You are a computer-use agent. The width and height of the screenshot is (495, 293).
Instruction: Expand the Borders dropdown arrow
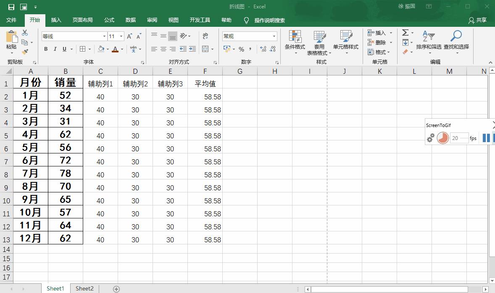click(x=90, y=49)
